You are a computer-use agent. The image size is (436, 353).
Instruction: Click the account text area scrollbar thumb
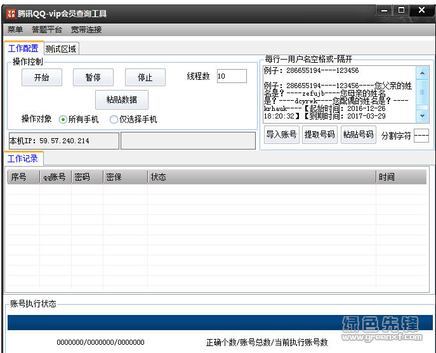pyautogui.click(x=422, y=92)
